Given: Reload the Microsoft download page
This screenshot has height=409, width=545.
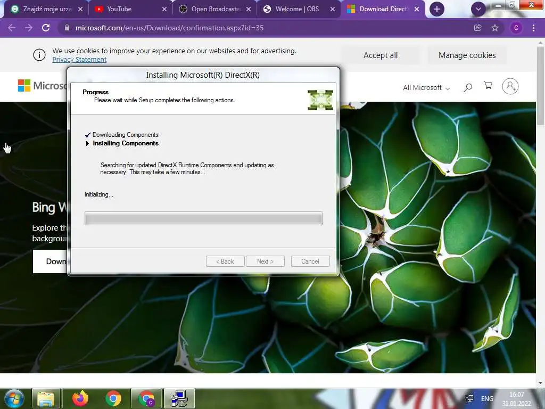Looking at the screenshot, I should pos(46,28).
